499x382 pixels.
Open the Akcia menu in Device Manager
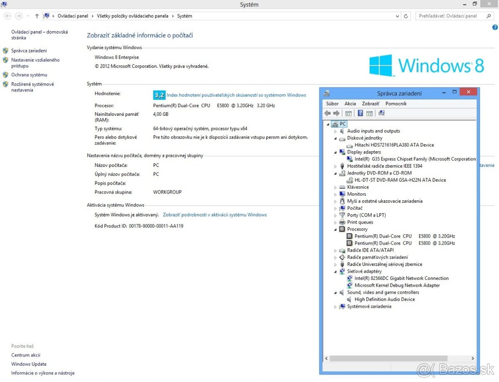pyautogui.click(x=350, y=103)
